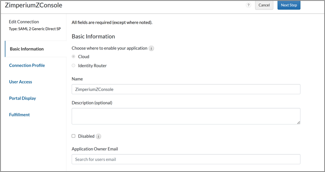Screen dimensions: 325x172
Task: Focus the Name text field
Action: tap(186, 89)
